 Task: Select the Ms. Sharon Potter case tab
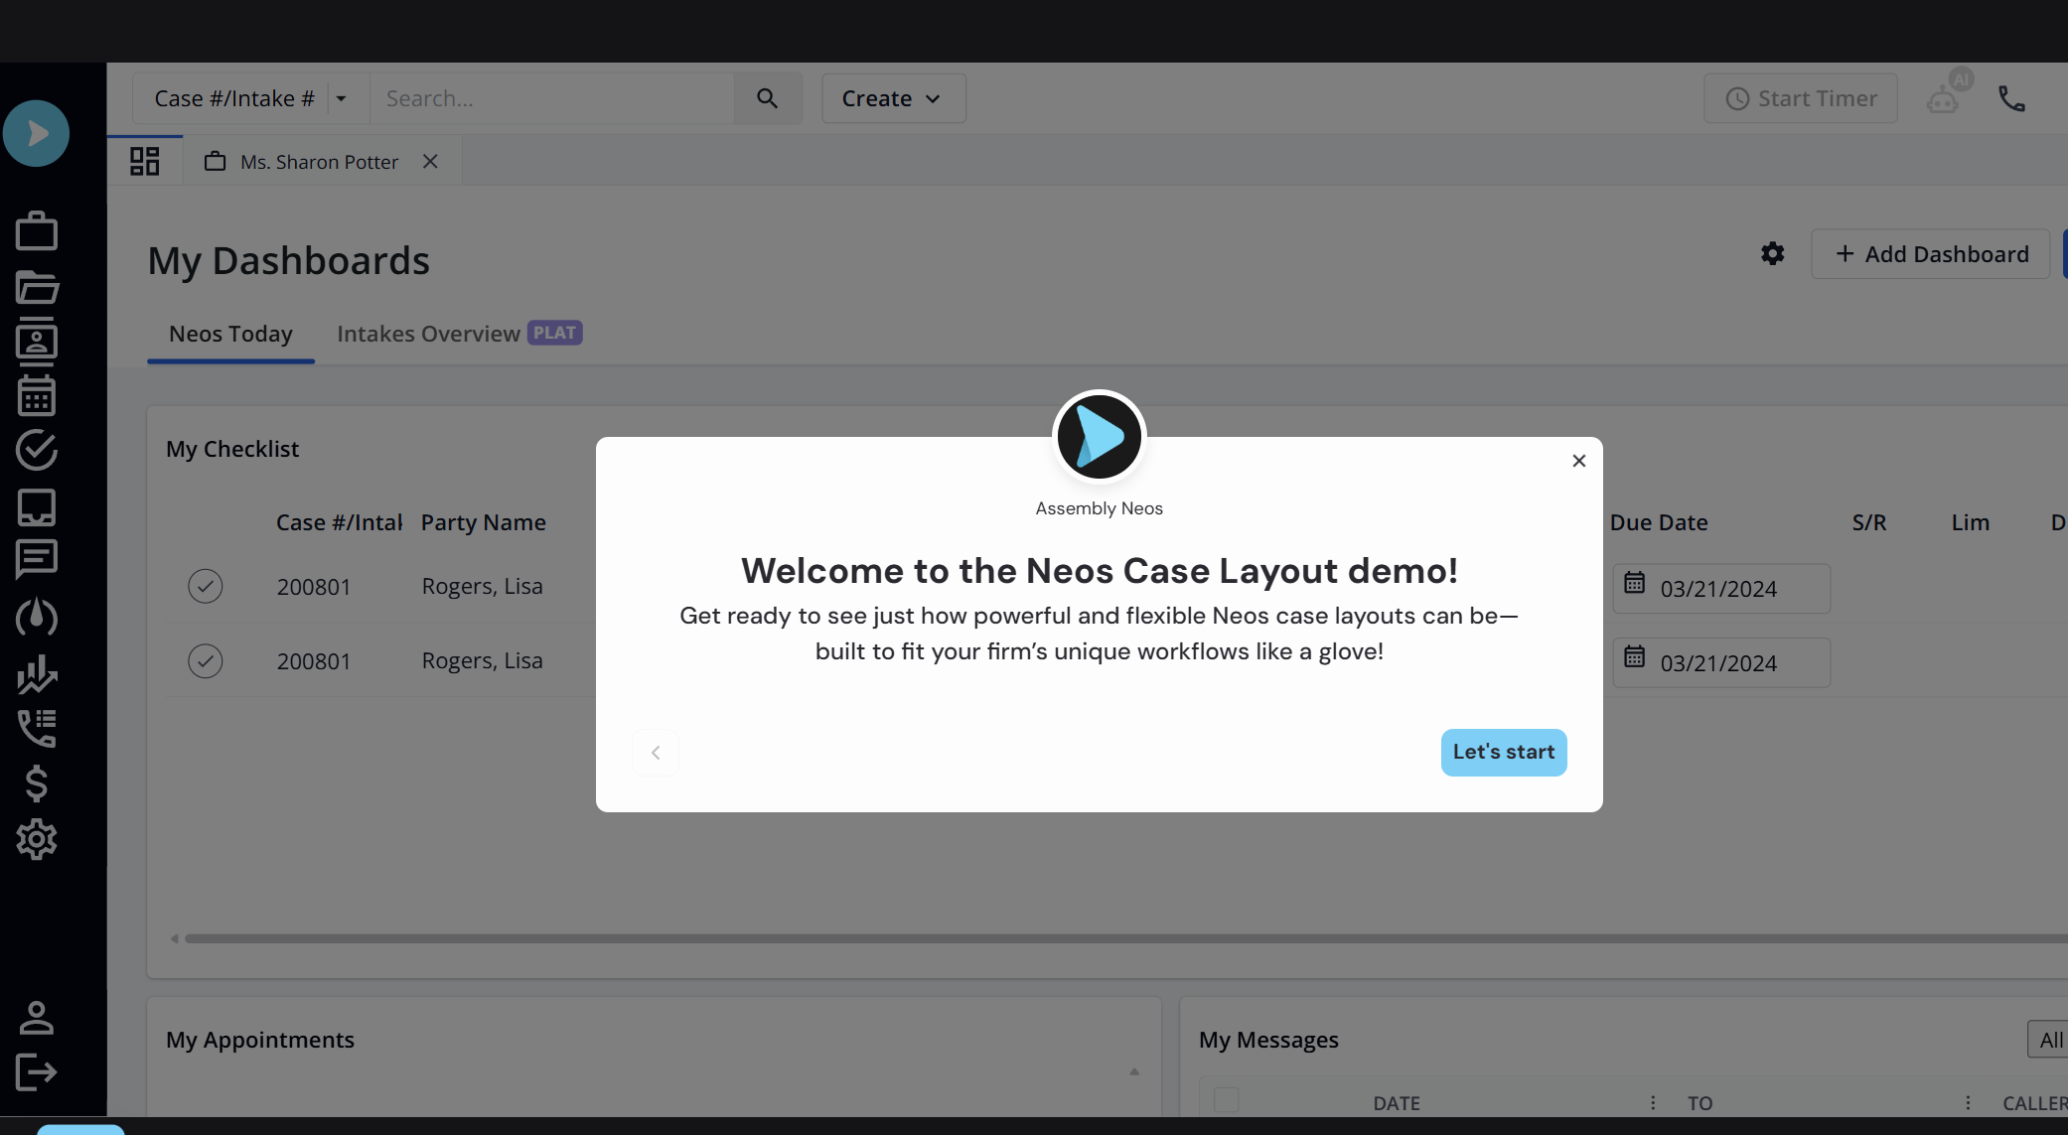pyautogui.click(x=318, y=162)
